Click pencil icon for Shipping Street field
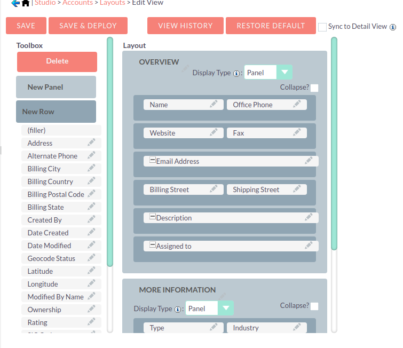The width and height of the screenshot is (403, 348). [x=297, y=189]
